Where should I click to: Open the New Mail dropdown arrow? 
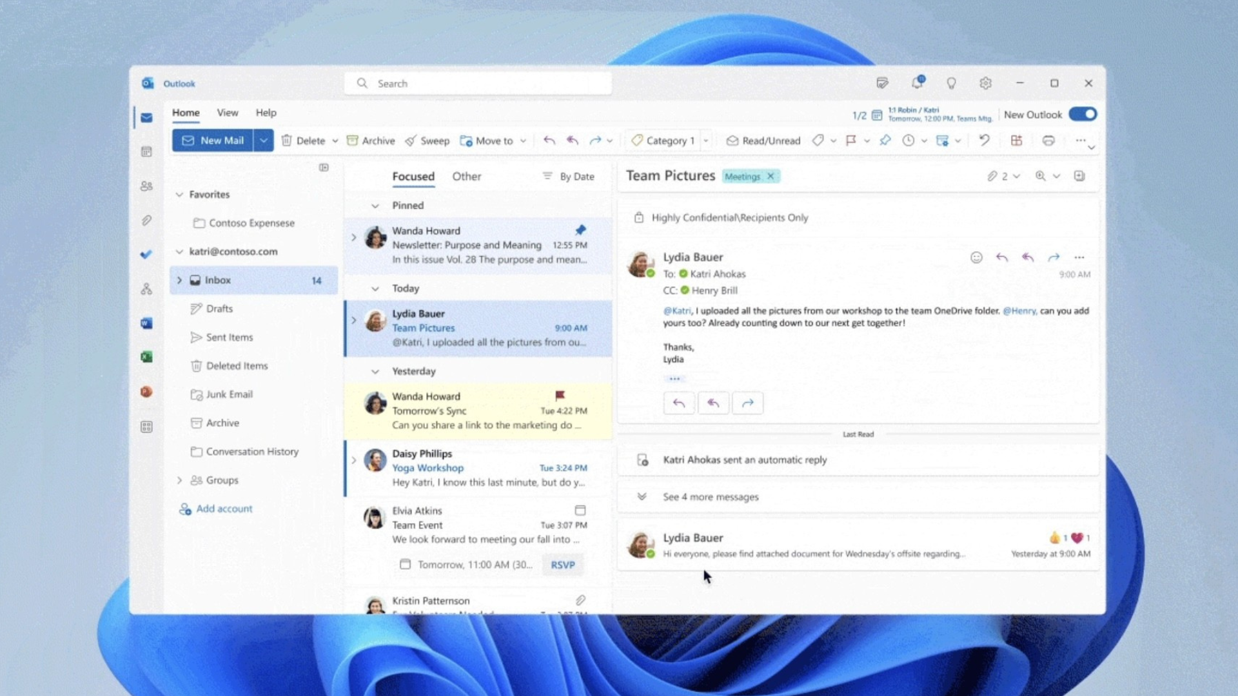(263, 140)
